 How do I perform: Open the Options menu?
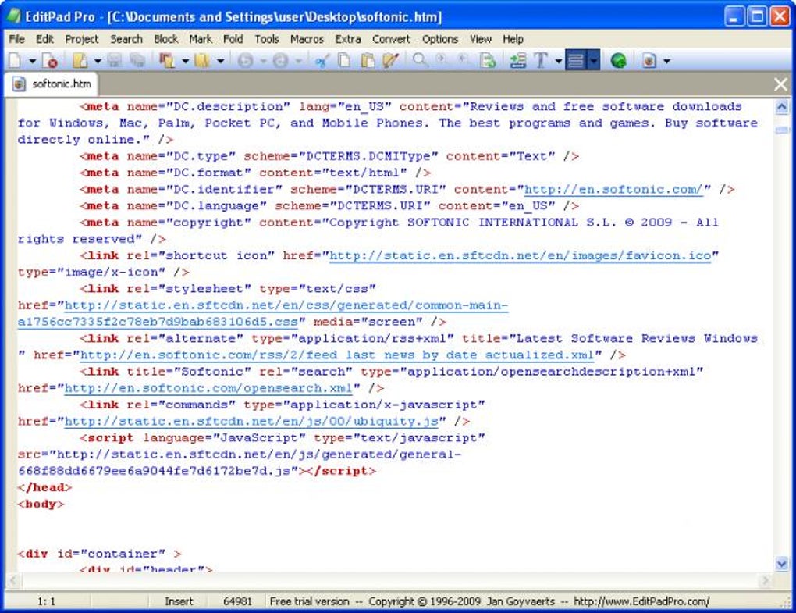coord(440,39)
